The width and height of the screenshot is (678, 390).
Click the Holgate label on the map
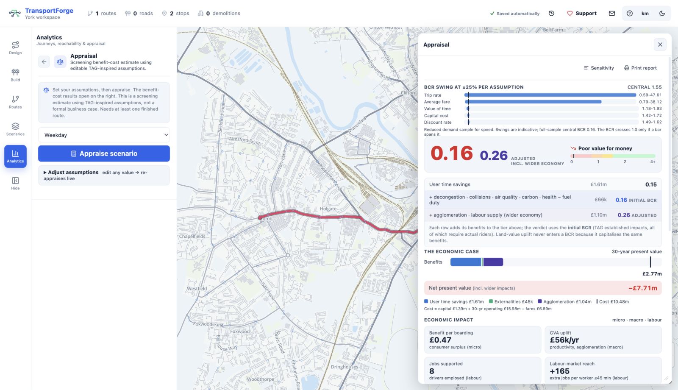point(328,209)
